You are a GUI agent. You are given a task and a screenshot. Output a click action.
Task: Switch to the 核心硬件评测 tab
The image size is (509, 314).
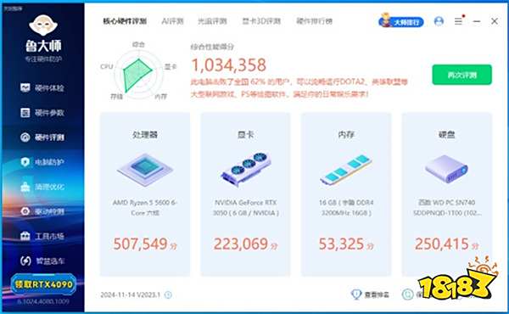(125, 21)
